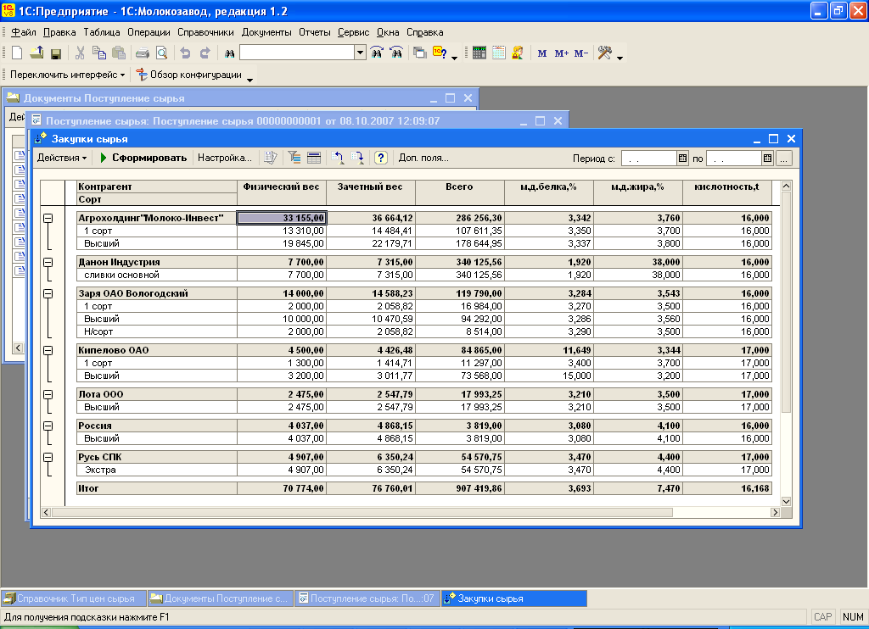Viewport: 869px width, 629px height.
Task: Collapse the Россия group
Action: pyautogui.click(x=48, y=426)
